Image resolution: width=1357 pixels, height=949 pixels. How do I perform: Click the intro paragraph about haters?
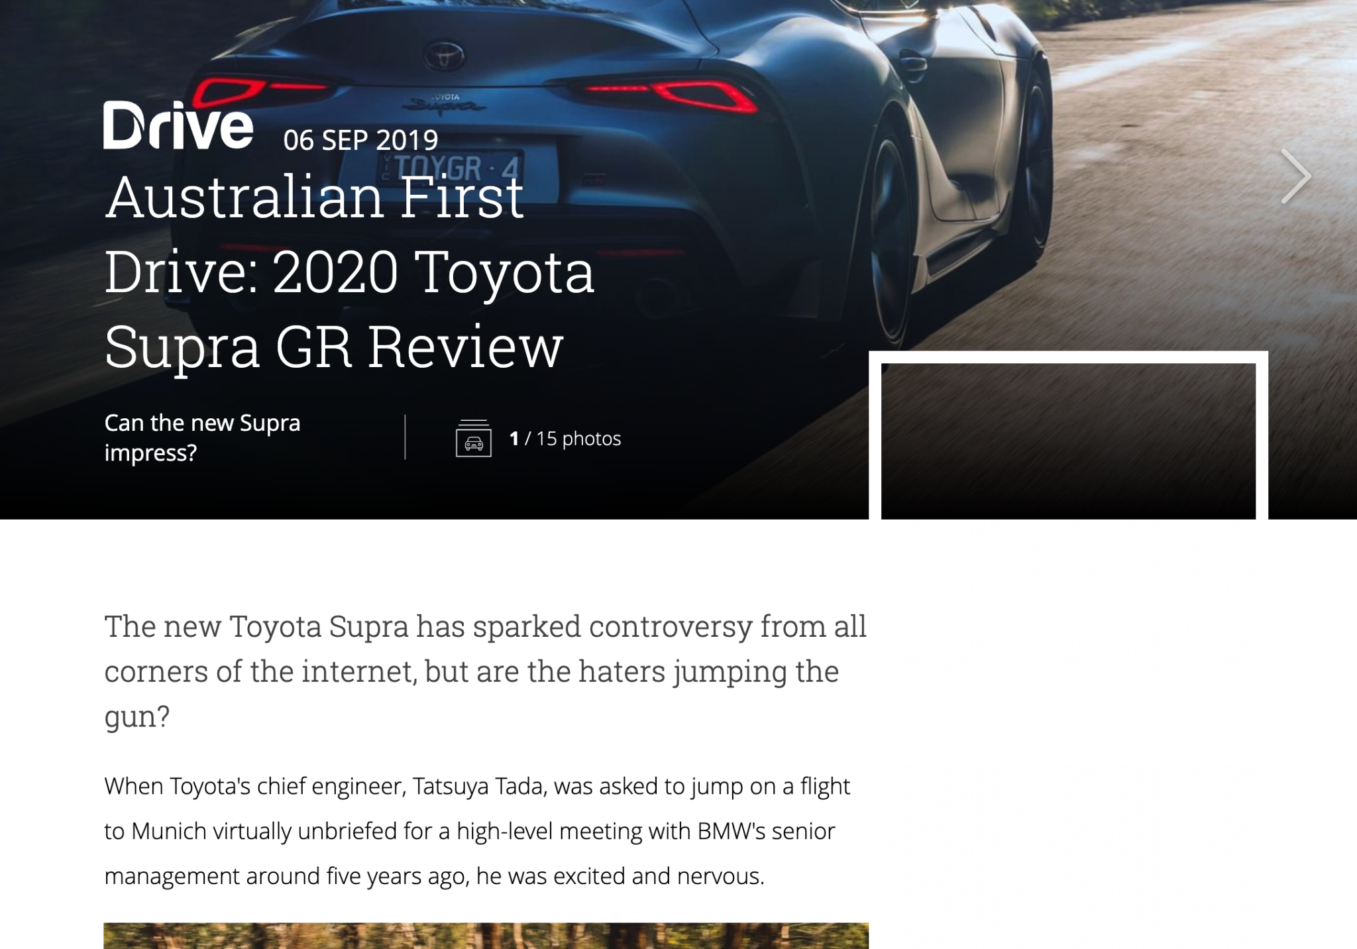point(485,671)
